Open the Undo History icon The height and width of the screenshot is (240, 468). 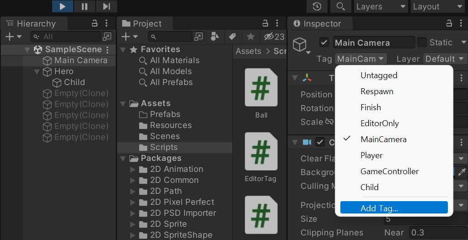point(317,6)
